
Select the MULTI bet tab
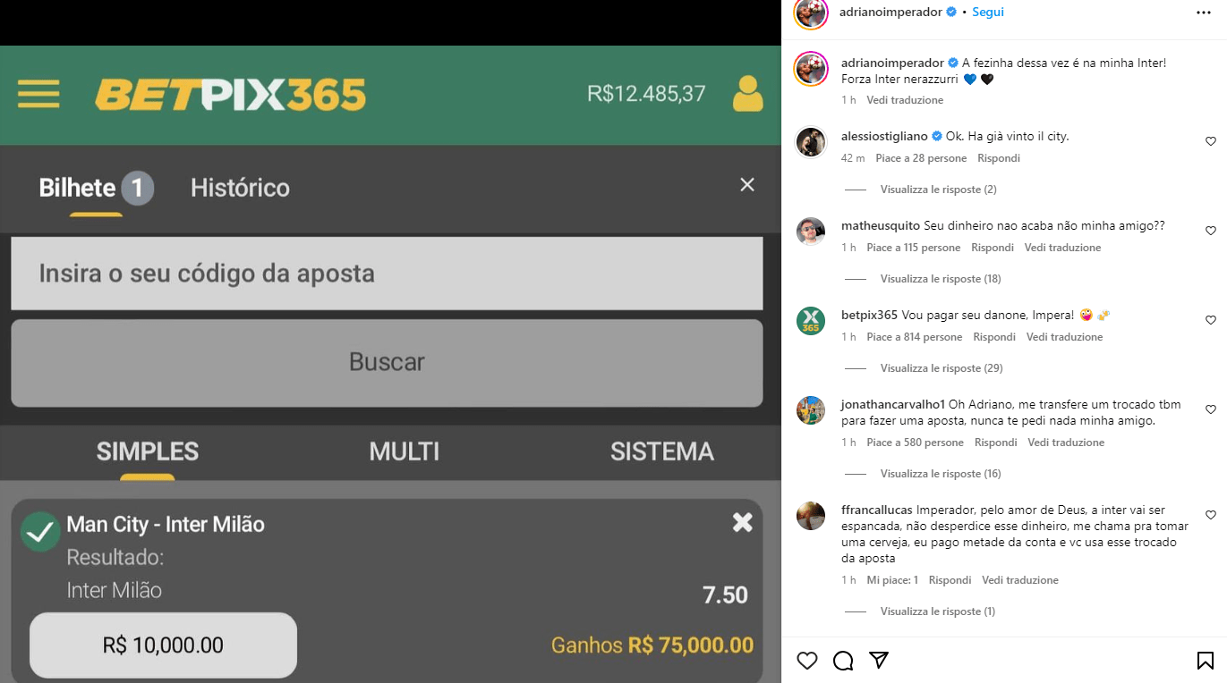click(x=405, y=451)
